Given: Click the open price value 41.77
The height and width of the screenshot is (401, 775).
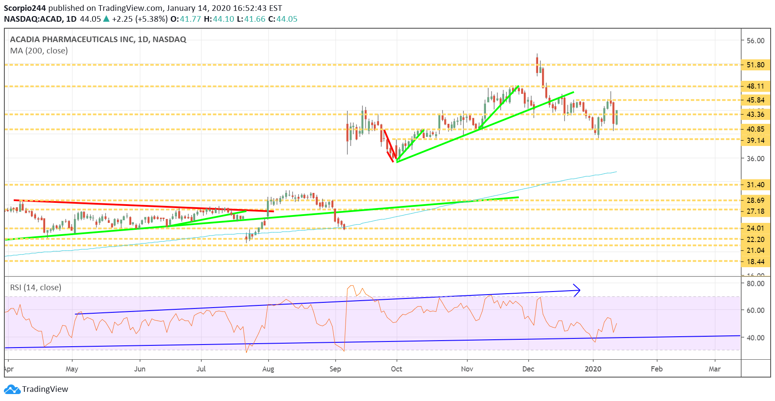Looking at the screenshot, I should [190, 19].
